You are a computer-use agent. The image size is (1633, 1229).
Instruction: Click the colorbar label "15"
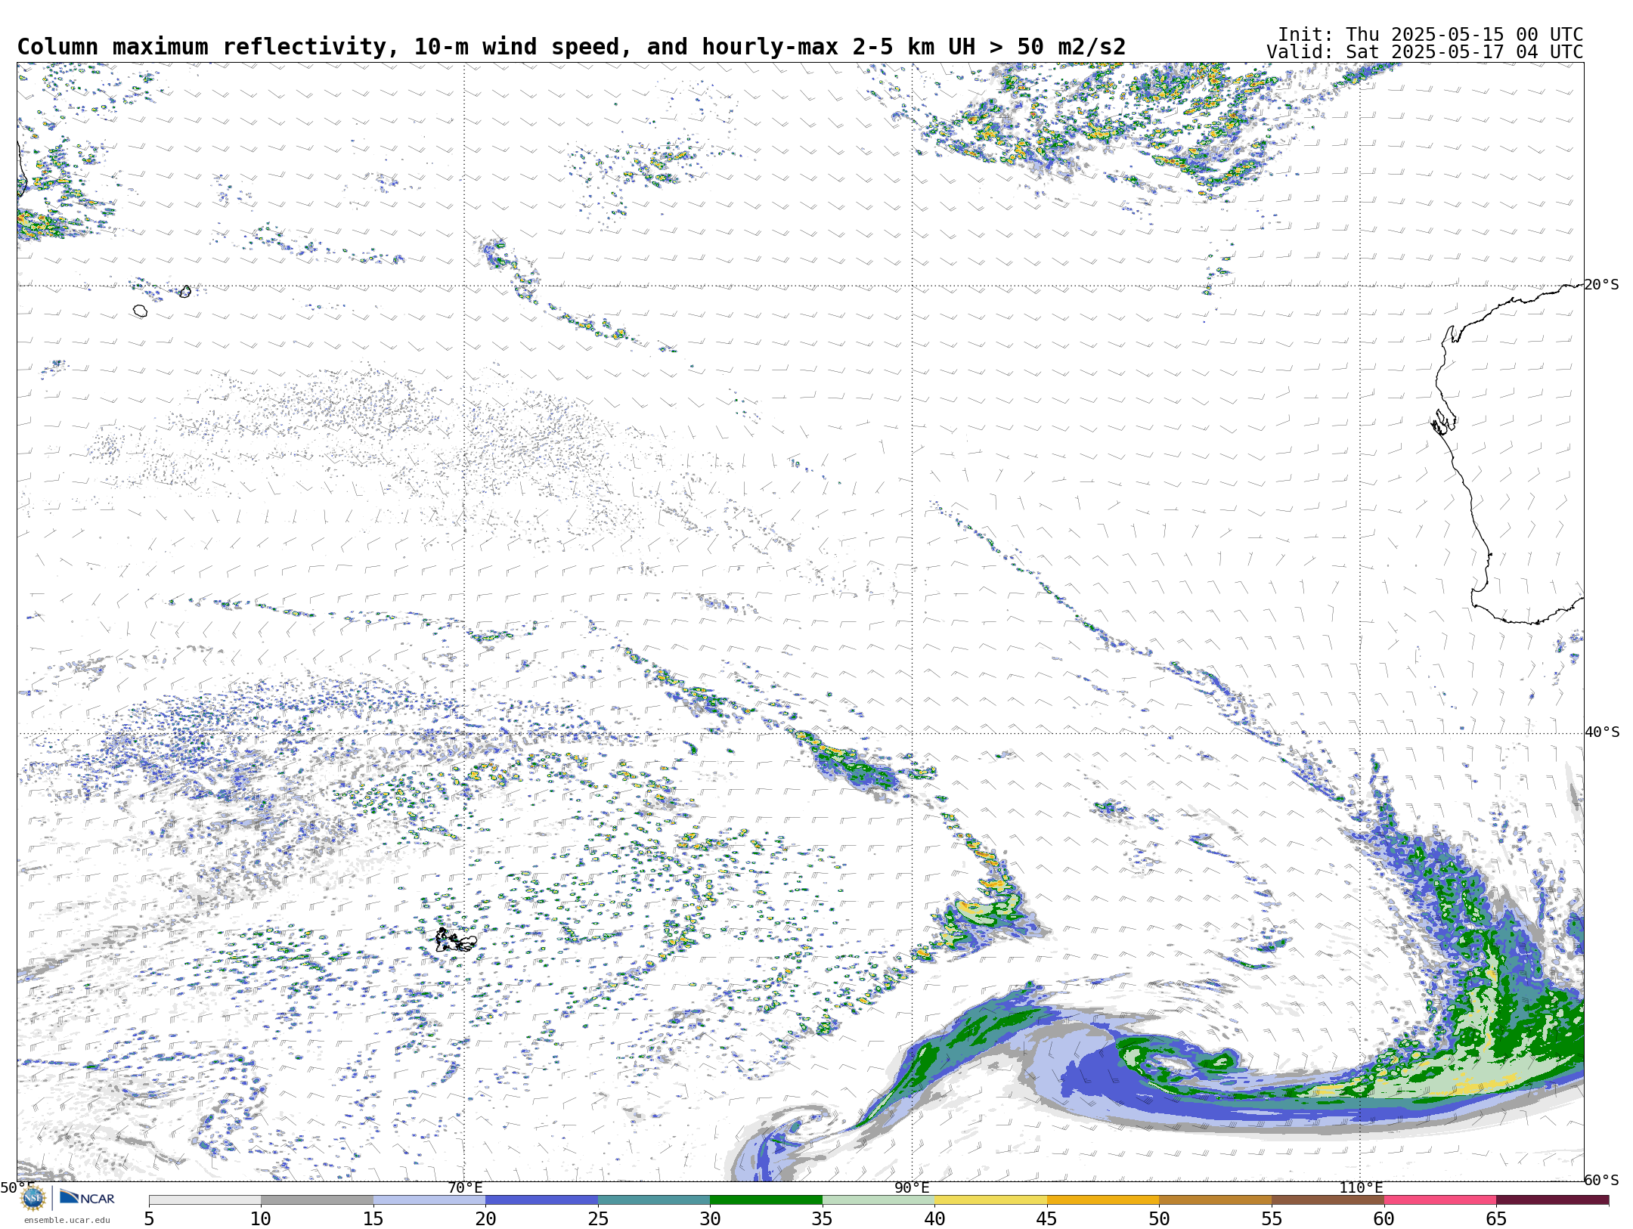point(373,1219)
